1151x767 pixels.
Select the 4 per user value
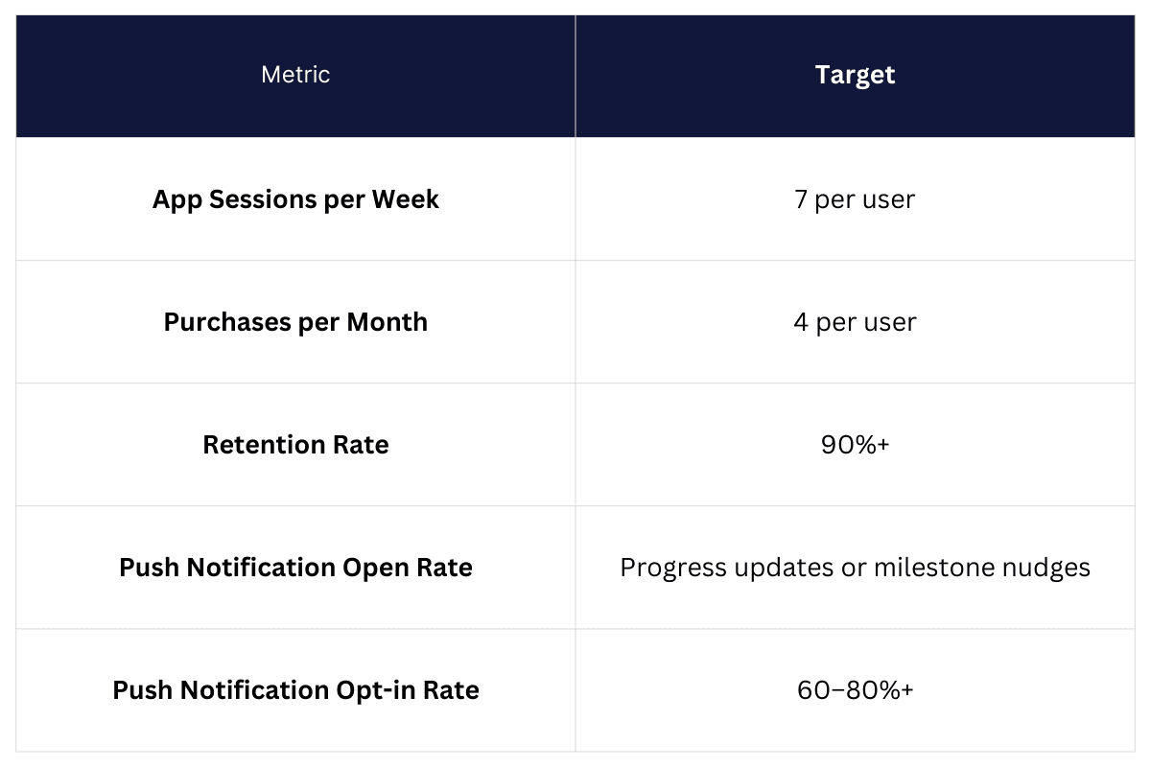pos(855,322)
